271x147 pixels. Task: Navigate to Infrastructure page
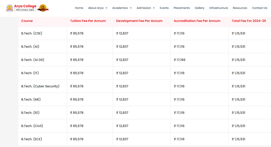pyautogui.click(x=219, y=8)
